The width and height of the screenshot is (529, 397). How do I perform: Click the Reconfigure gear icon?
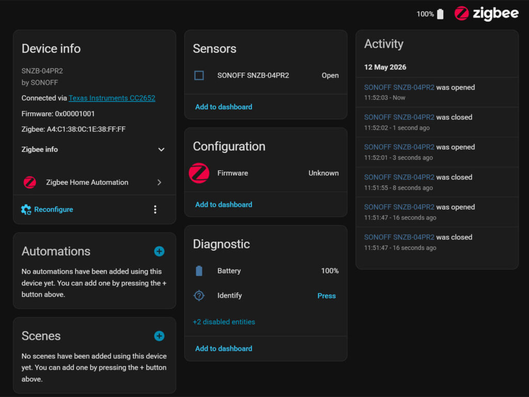[x=26, y=210]
